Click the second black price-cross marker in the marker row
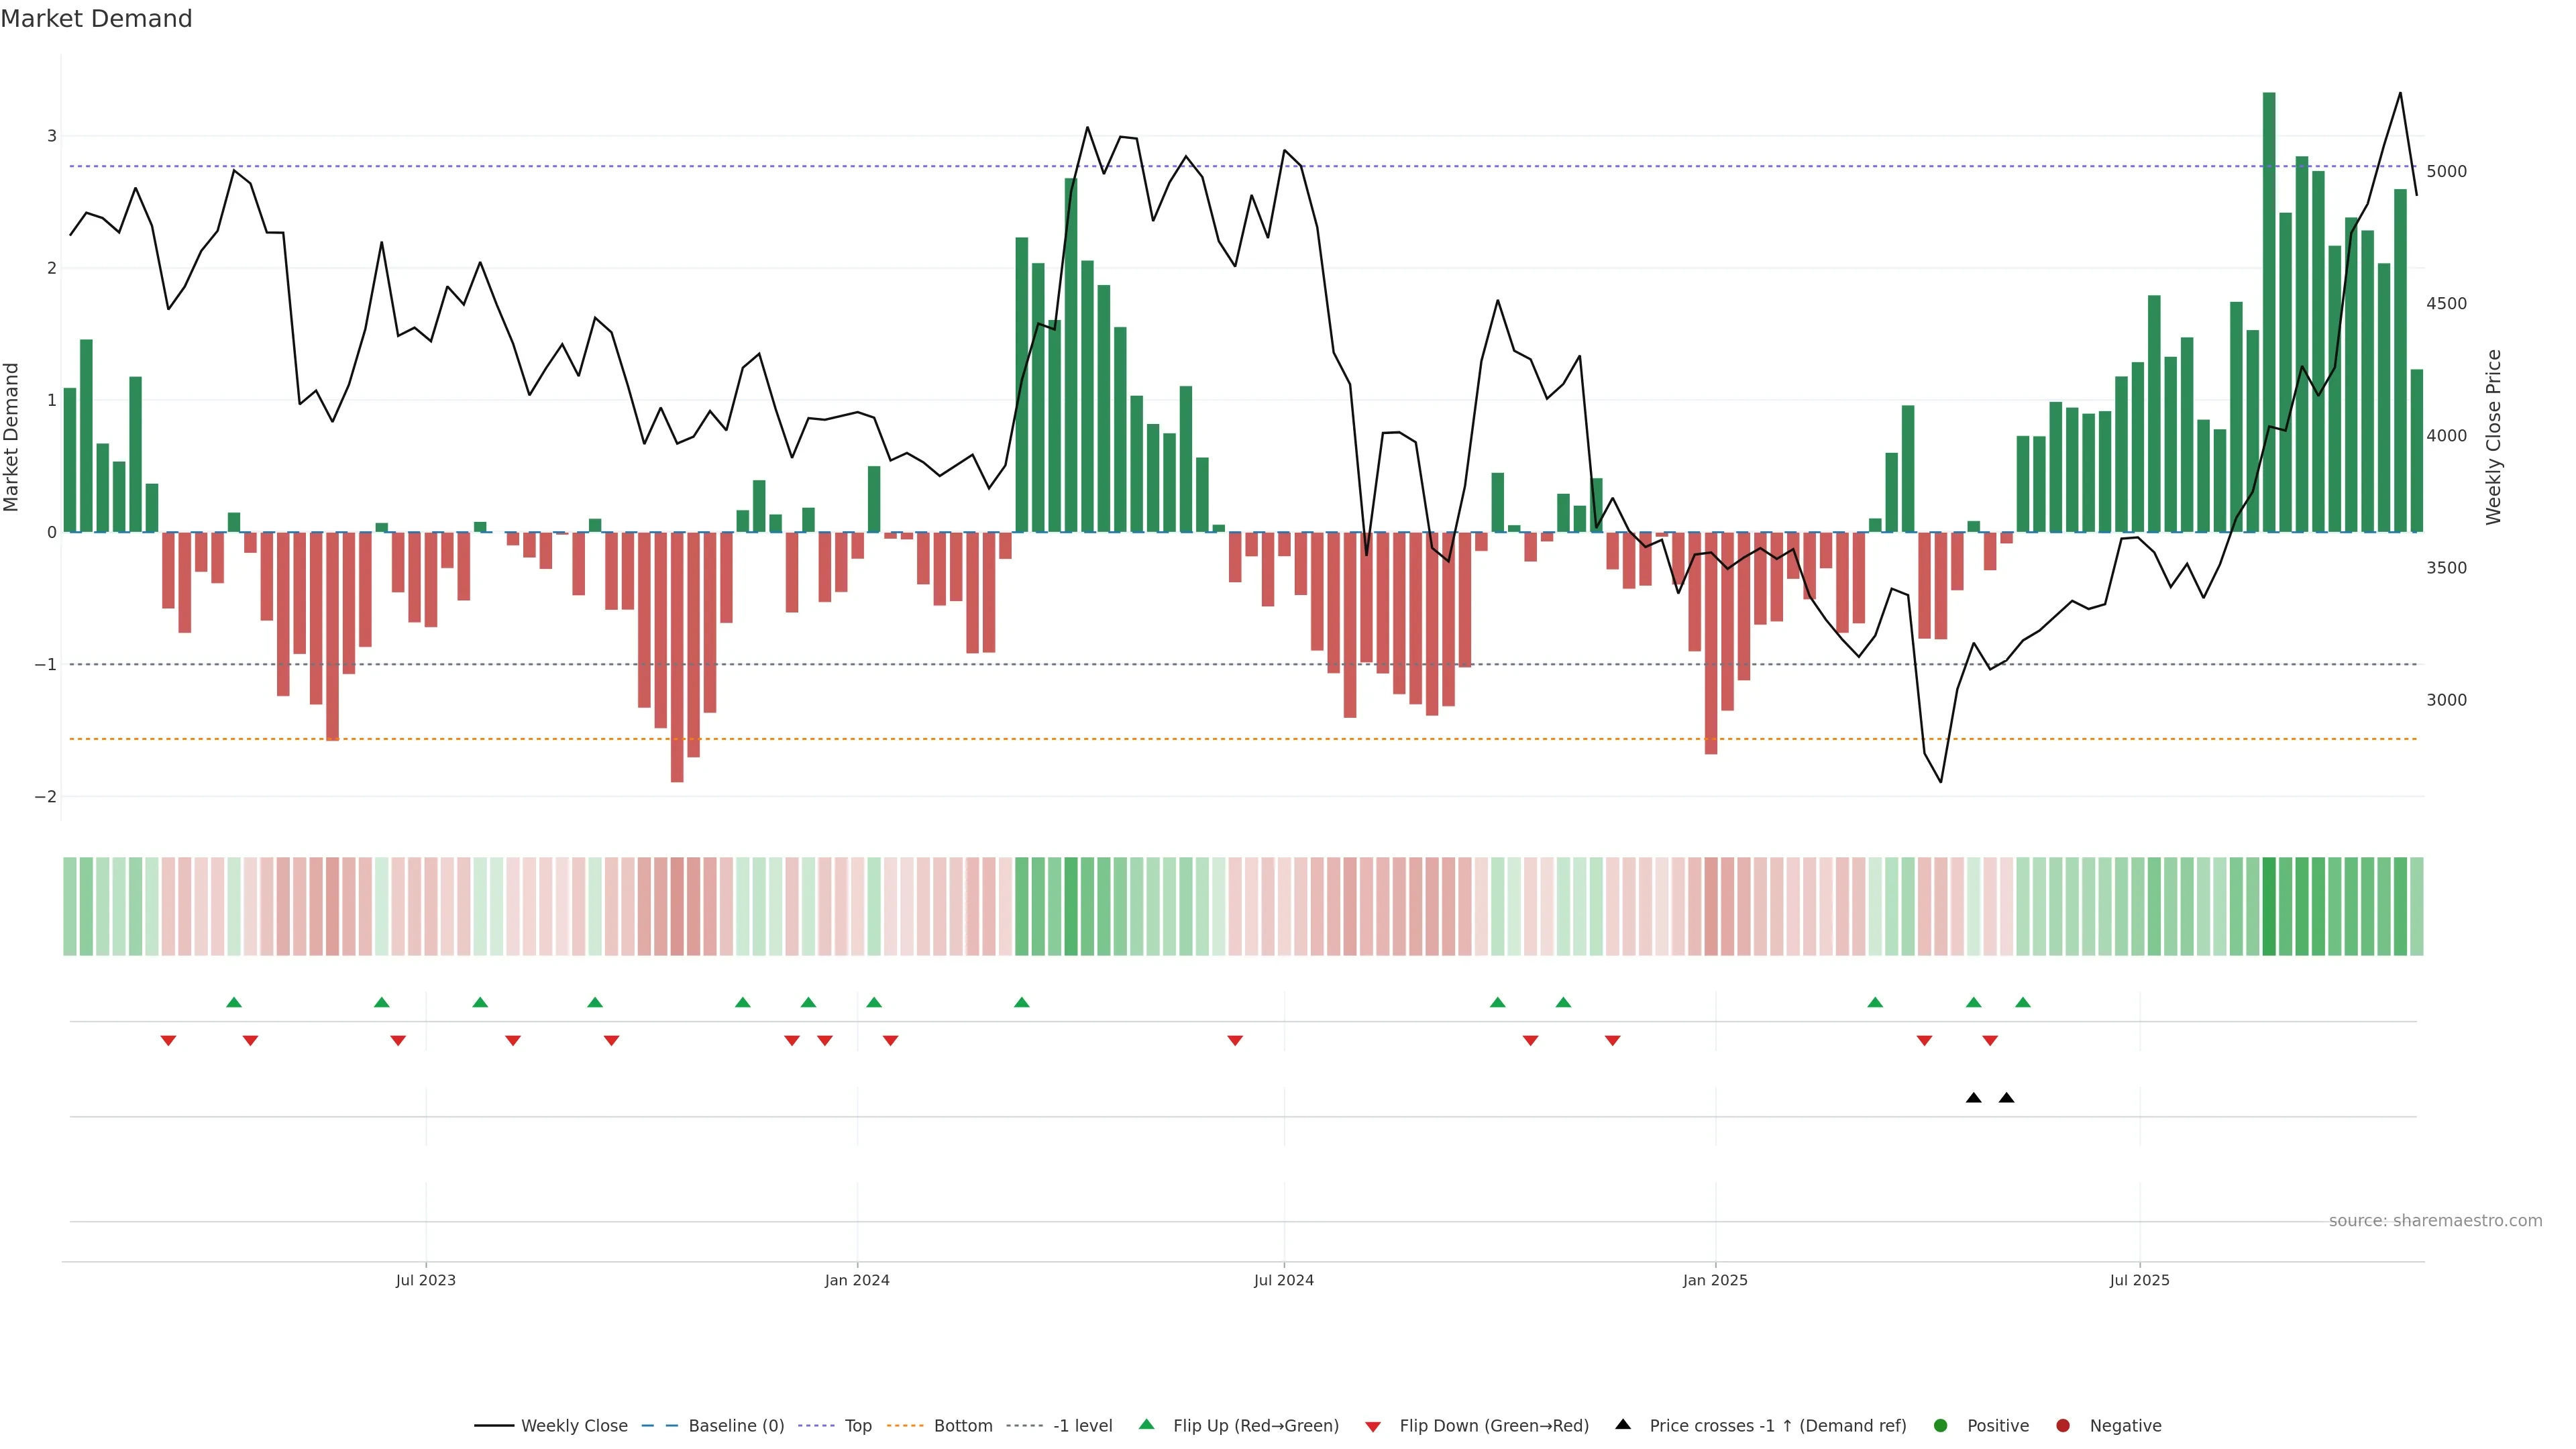2576x1449 pixels. click(x=2006, y=1098)
